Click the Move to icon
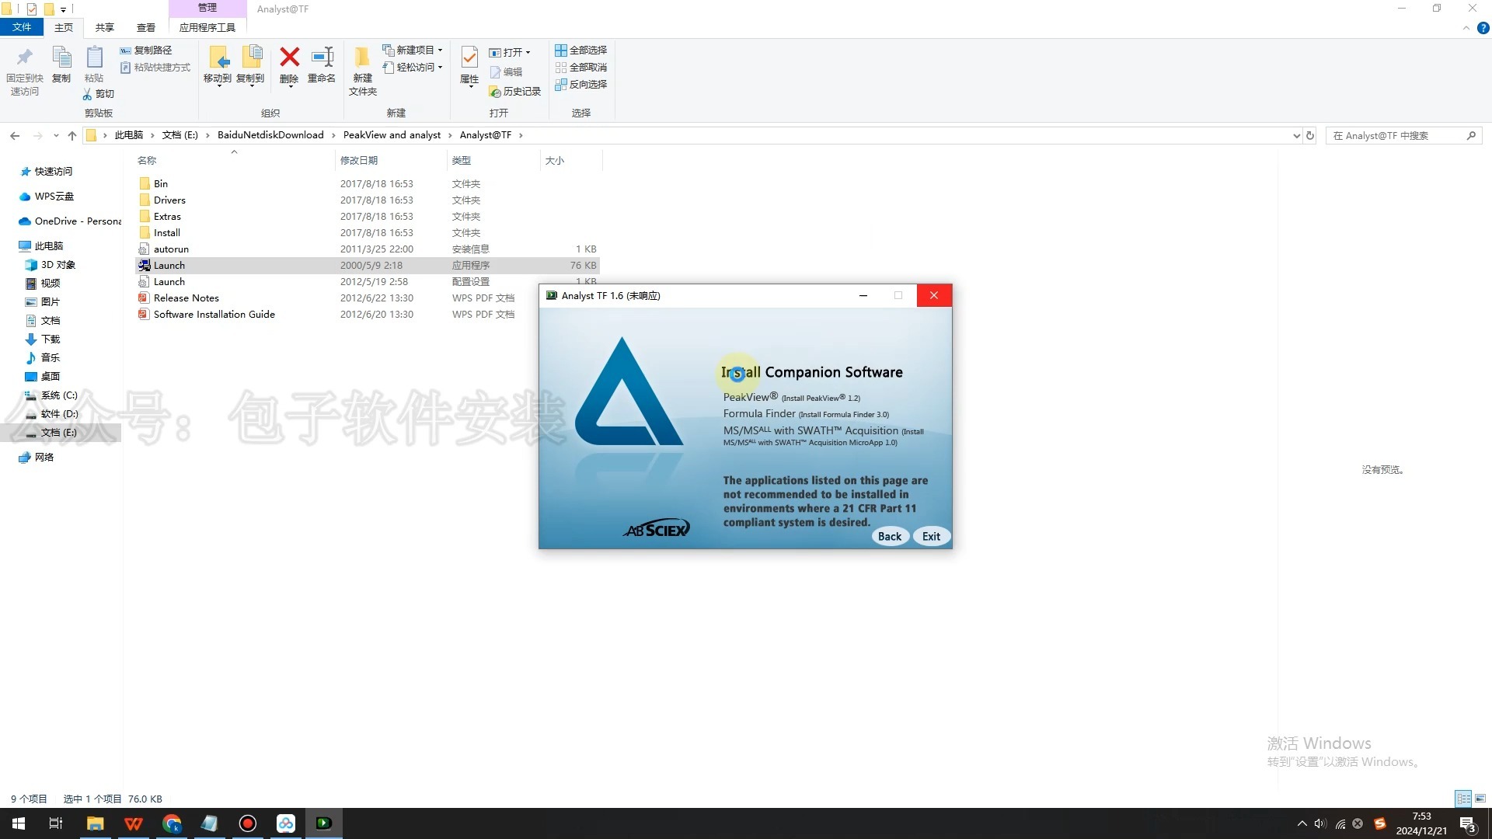Viewport: 1492px width, 839px height. (218, 57)
